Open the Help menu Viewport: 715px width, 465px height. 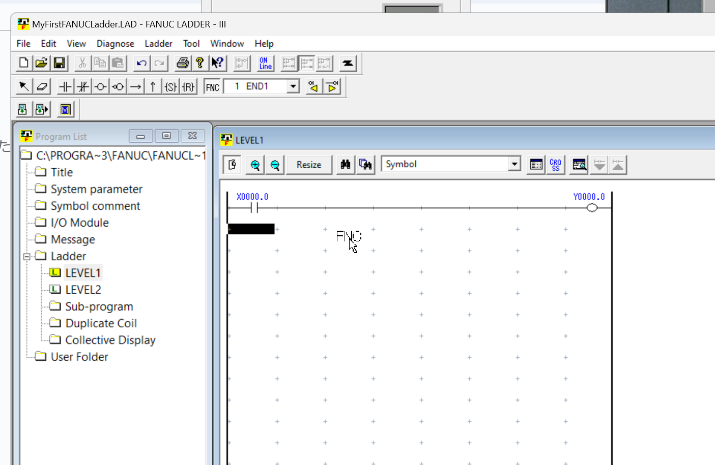[x=264, y=44]
